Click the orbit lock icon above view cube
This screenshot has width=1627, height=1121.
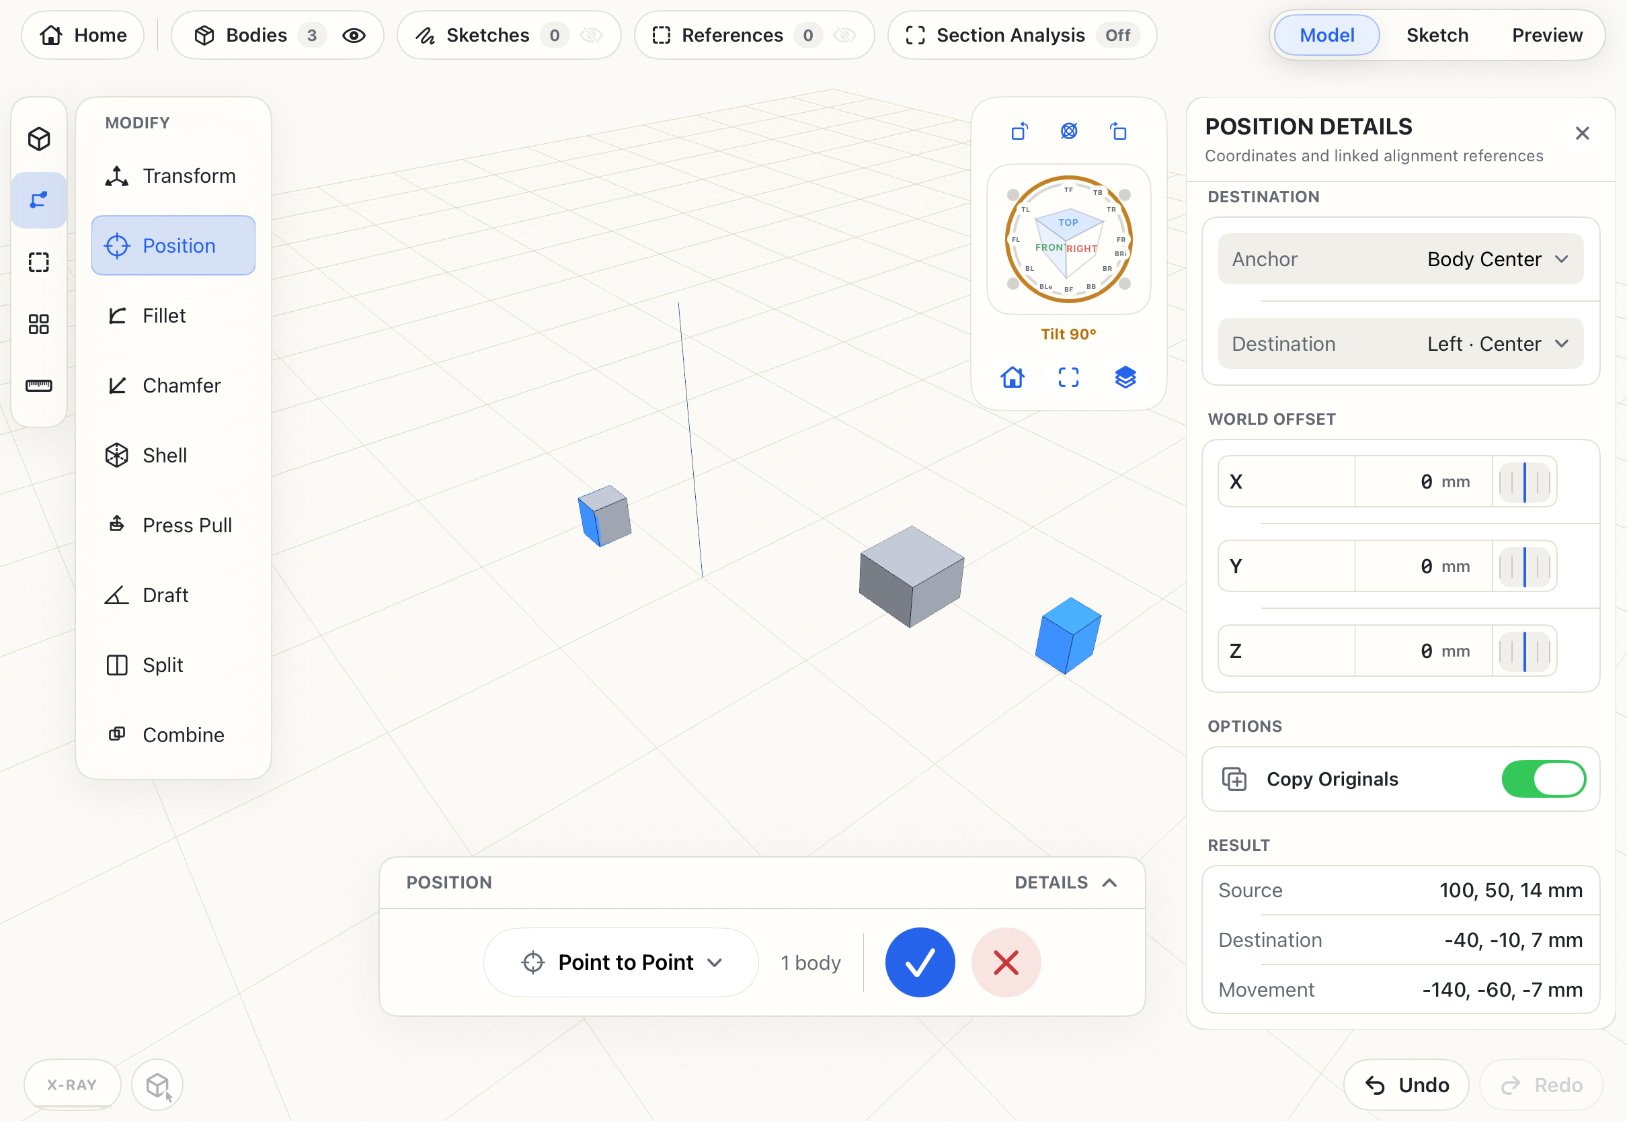(x=1068, y=131)
